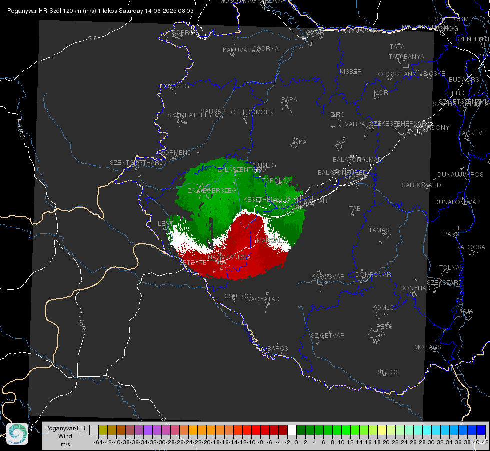Screen dimensions: 490x451
Task: Click the BONYHAD city label
Action: pos(415,288)
